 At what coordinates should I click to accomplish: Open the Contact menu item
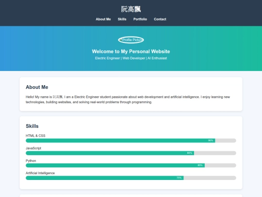tap(160, 19)
